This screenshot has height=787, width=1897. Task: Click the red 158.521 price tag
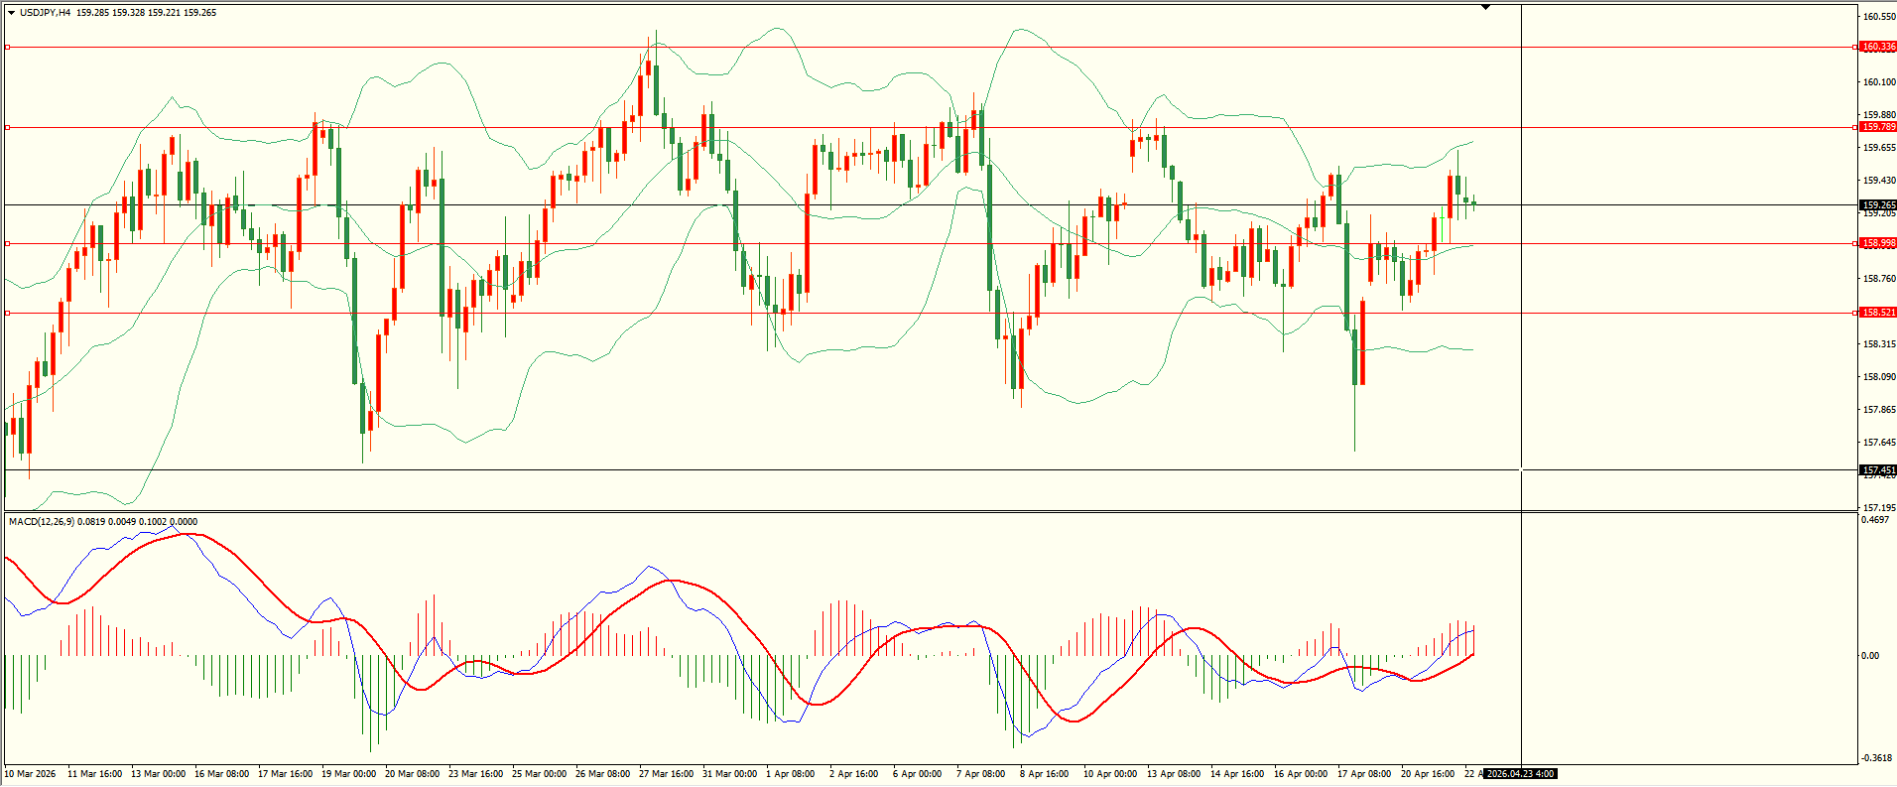point(1877,313)
